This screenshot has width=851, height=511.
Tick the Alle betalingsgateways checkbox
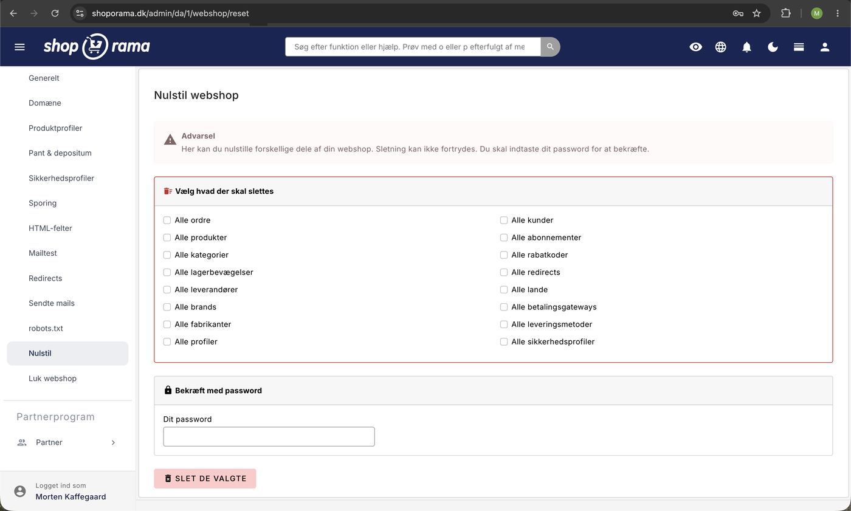point(504,307)
